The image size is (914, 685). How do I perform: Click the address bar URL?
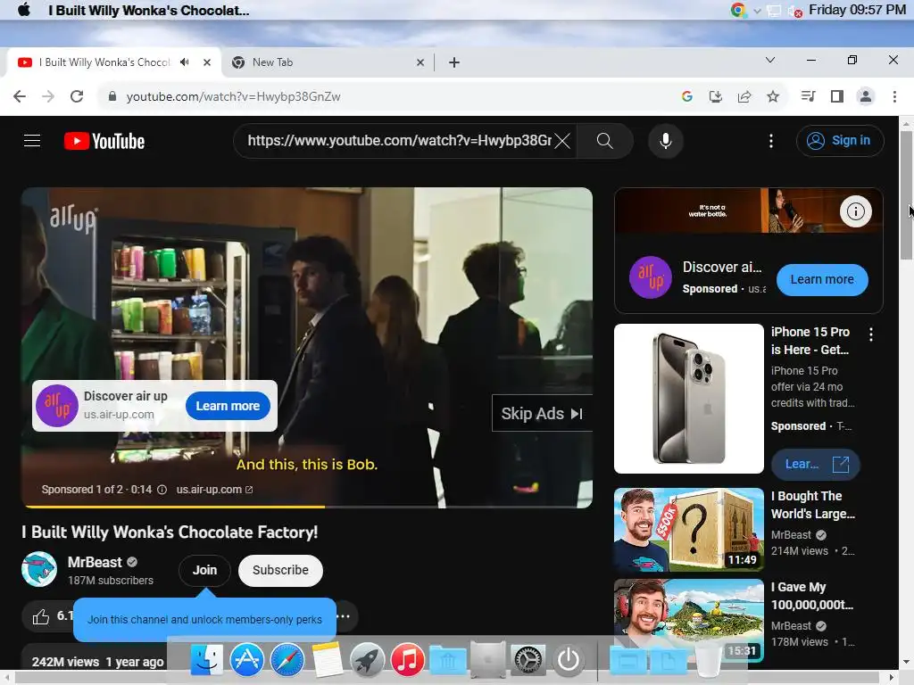tap(233, 96)
